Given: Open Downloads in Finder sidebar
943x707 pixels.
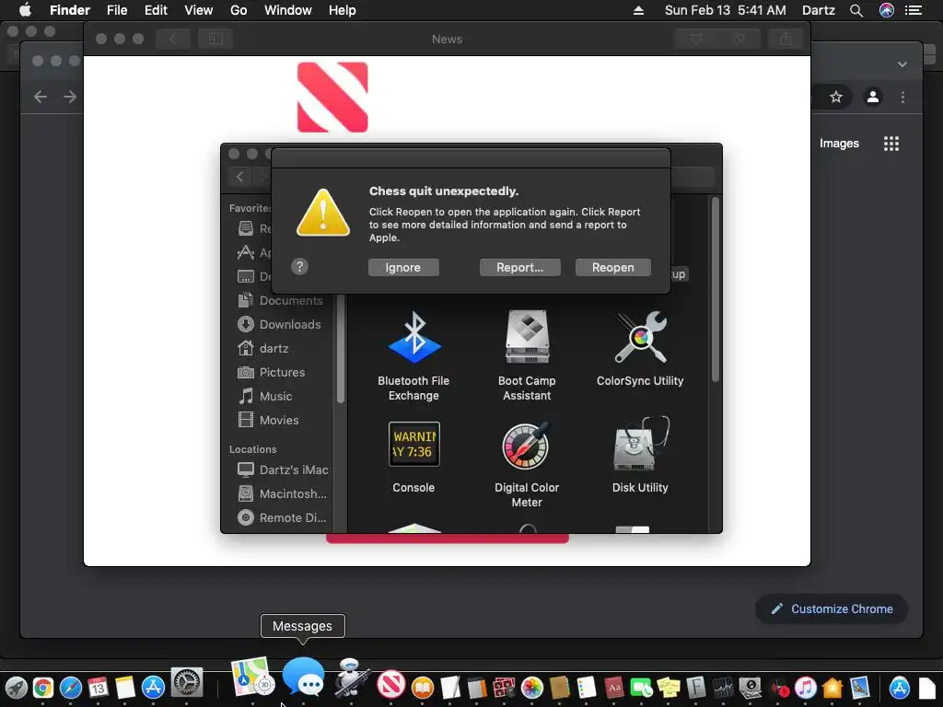Looking at the screenshot, I should [280, 325].
